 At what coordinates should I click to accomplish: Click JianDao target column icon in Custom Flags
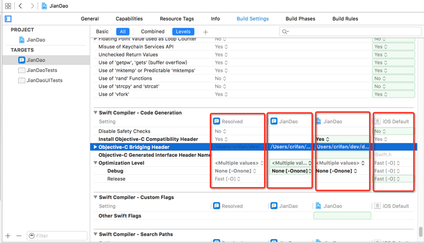274,206
